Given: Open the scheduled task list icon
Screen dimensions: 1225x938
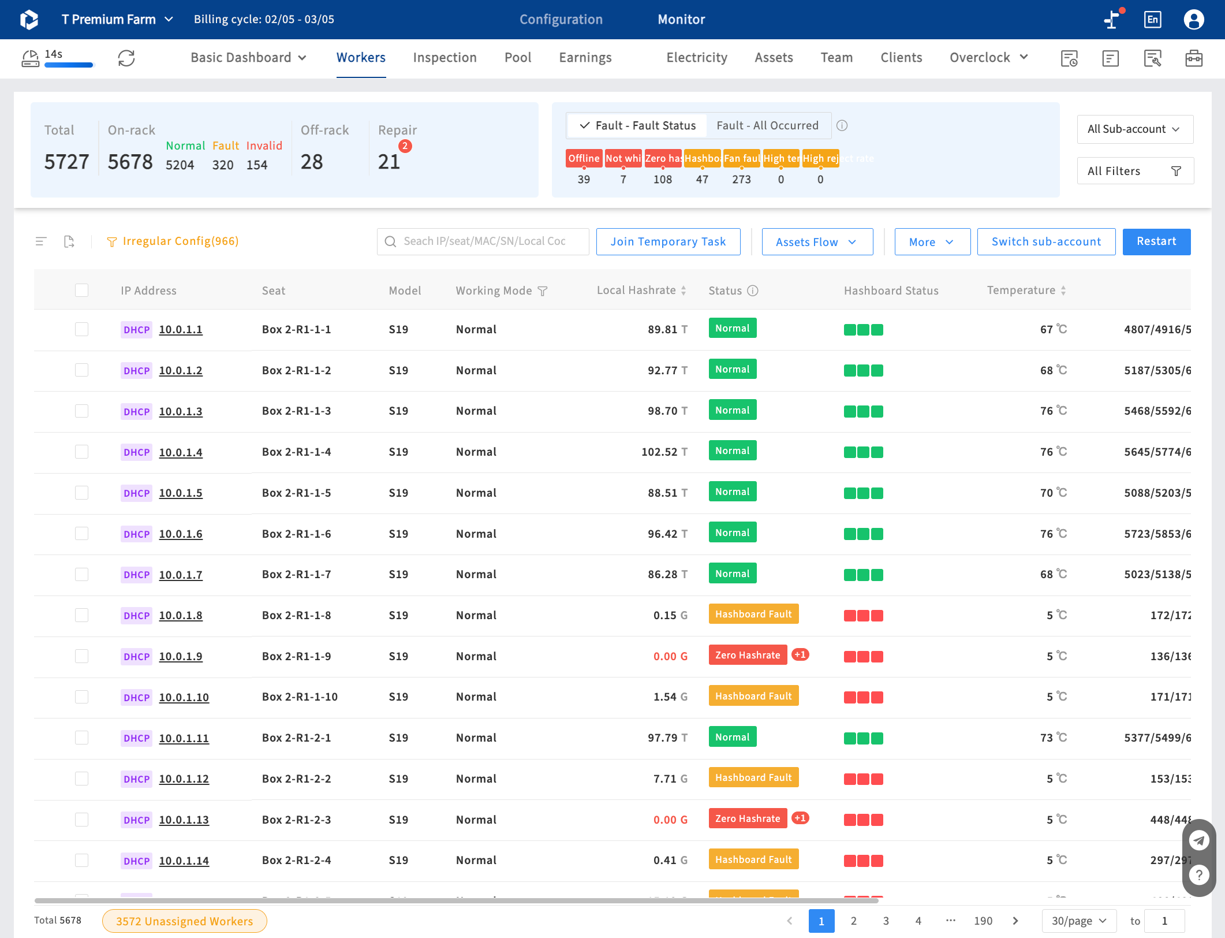Looking at the screenshot, I should pyautogui.click(x=1069, y=58).
